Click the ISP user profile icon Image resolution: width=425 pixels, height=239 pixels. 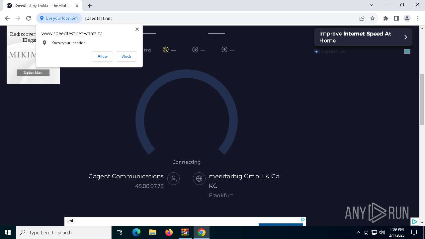173,178
